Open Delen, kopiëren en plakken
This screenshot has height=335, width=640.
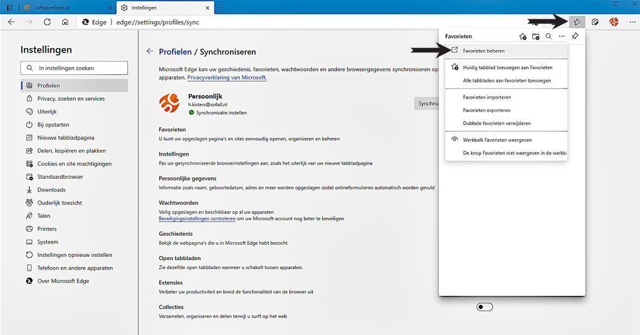coord(74,151)
